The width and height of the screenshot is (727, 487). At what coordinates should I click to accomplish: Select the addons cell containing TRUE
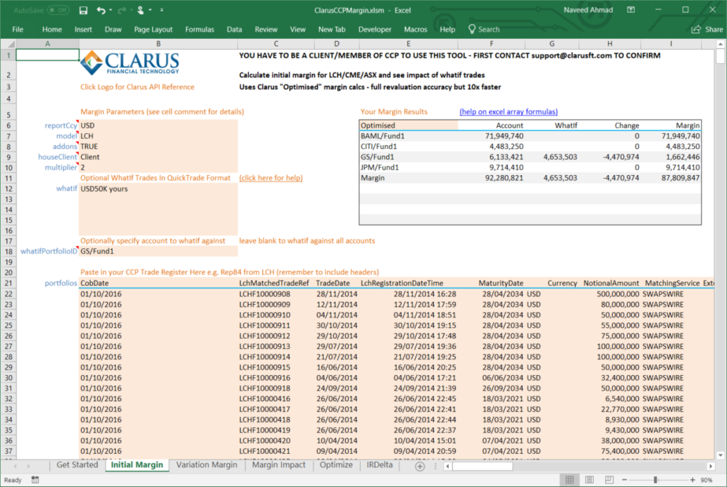(158, 147)
